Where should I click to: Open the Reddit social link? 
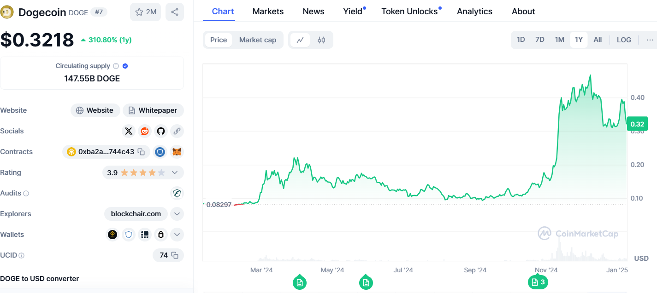[x=145, y=131]
